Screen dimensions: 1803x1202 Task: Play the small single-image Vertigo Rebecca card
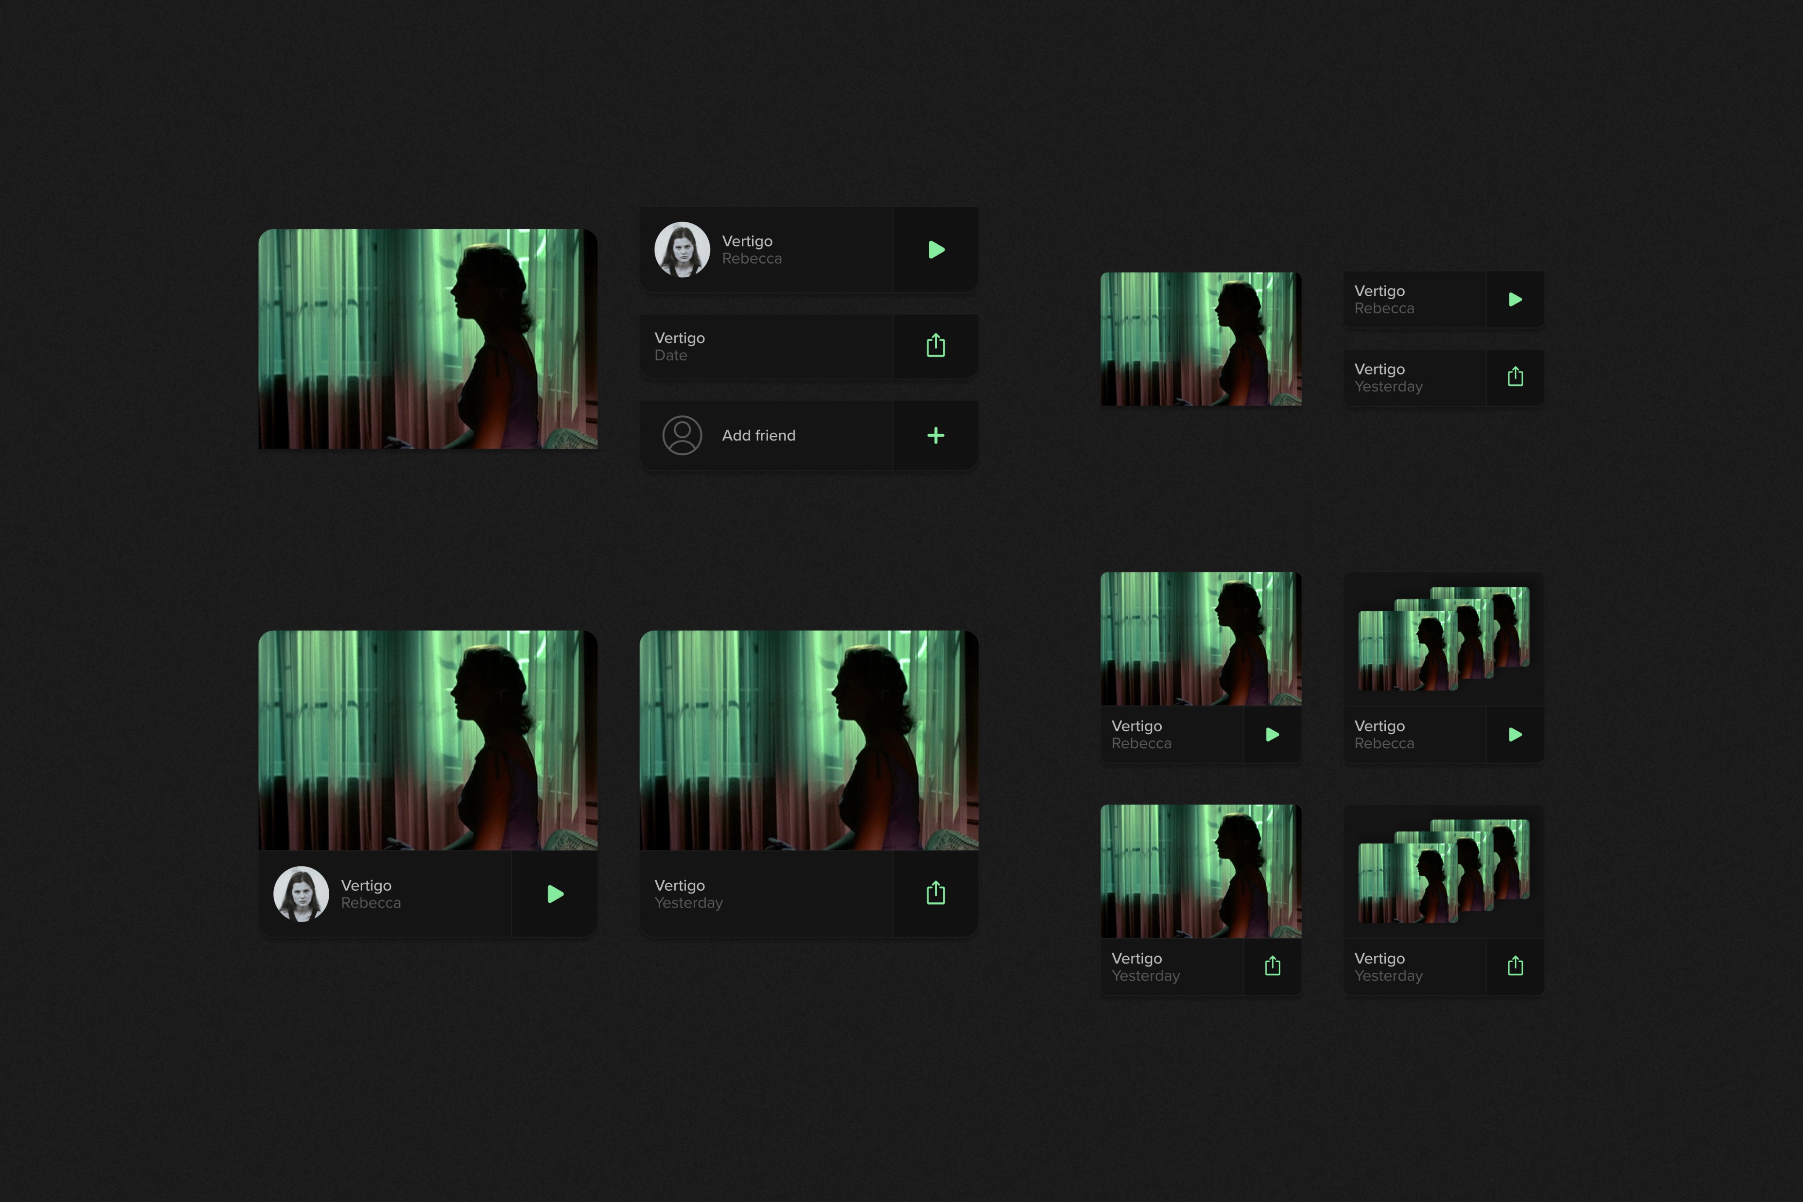pyautogui.click(x=1272, y=735)
